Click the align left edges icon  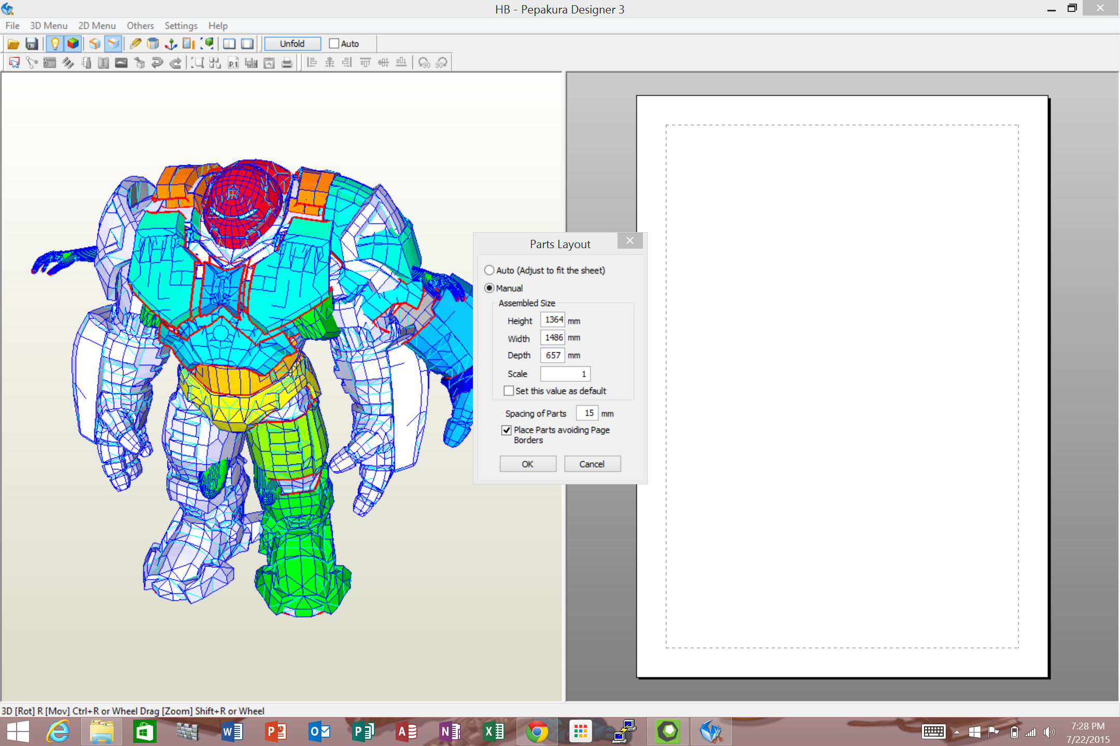pyautogui.click(x=312, y=63)
